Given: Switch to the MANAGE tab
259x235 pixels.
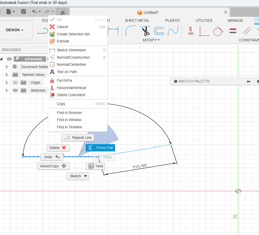Looking at the screenshot, I should point(235,20).
